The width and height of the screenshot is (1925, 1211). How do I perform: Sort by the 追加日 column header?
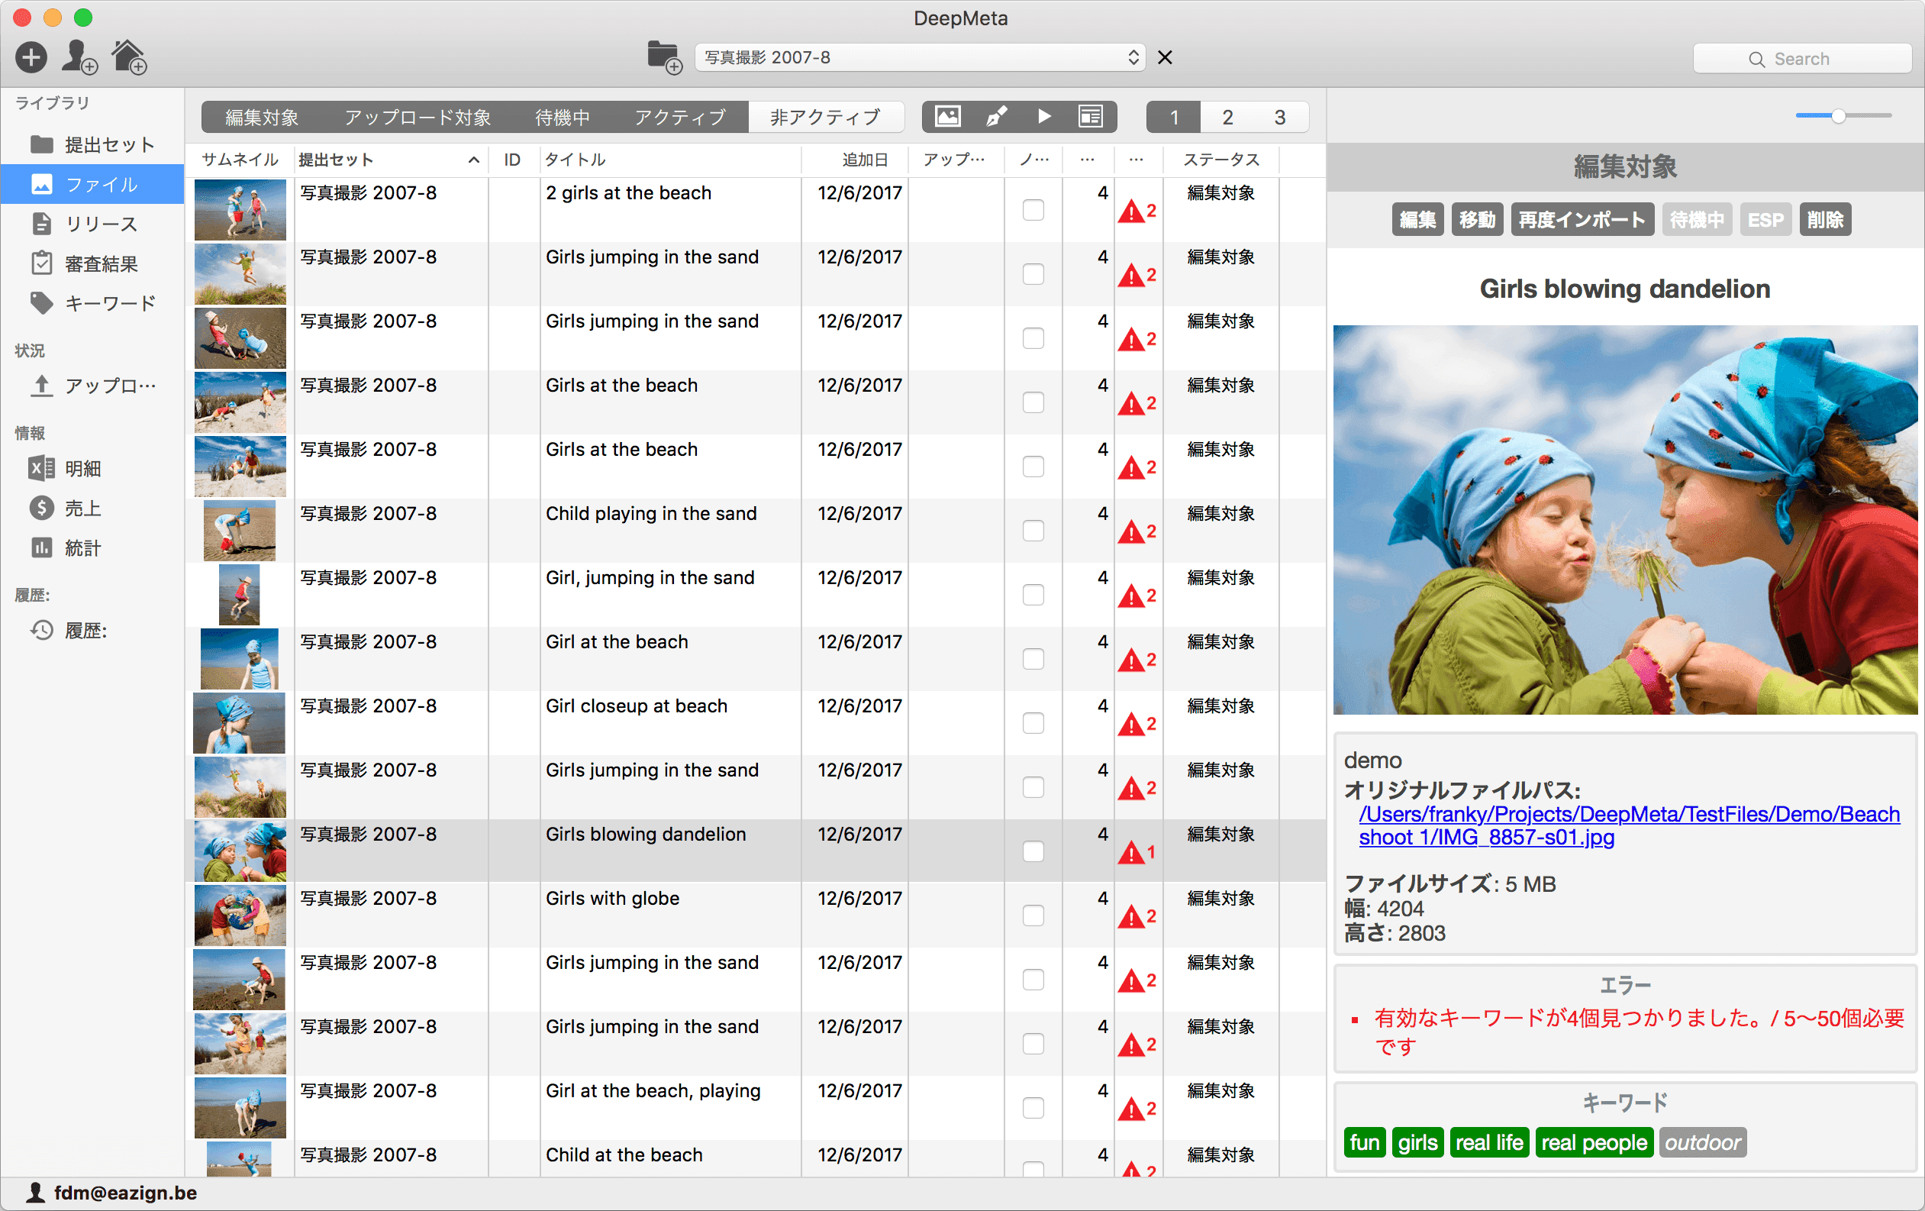[x=856, y=160]
